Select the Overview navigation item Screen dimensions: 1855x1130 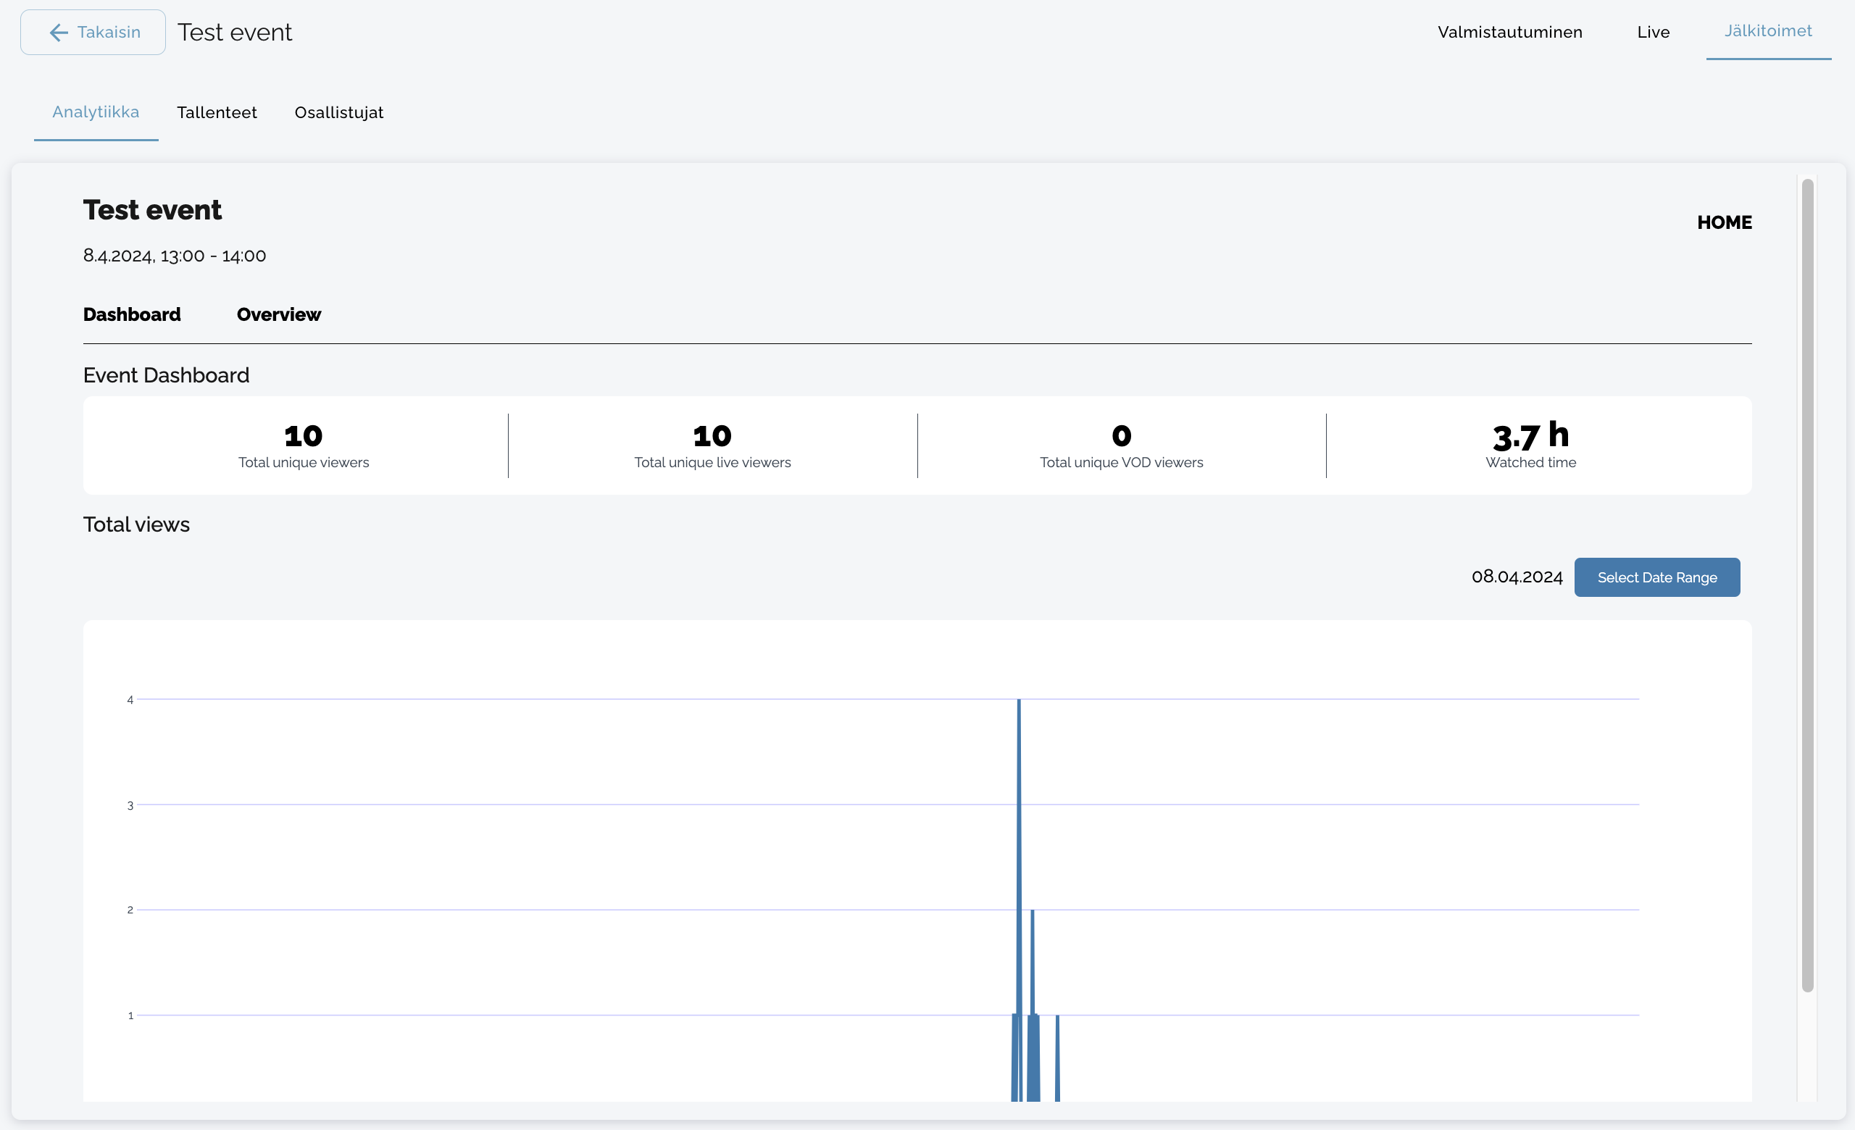tap(278, 314)
